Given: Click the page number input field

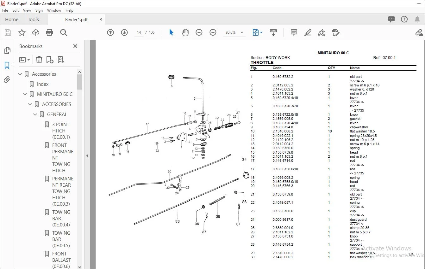Looking at the screenshot, I should pyautogui.click(x=139, y=32).
